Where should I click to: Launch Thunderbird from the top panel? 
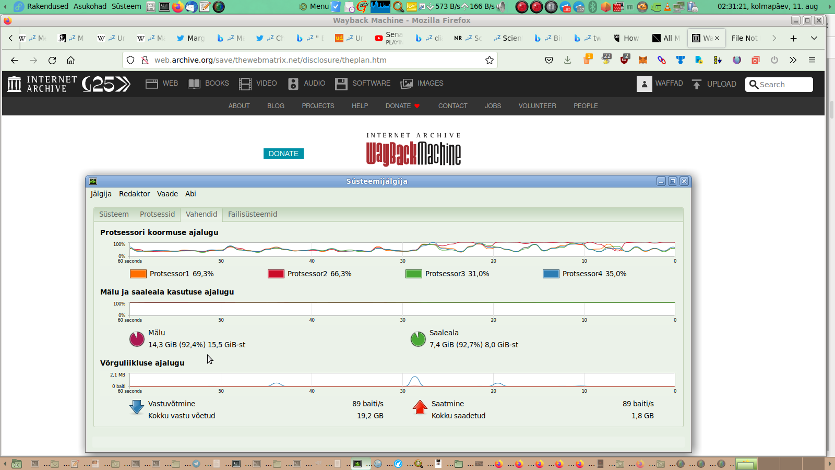point(191,7)
